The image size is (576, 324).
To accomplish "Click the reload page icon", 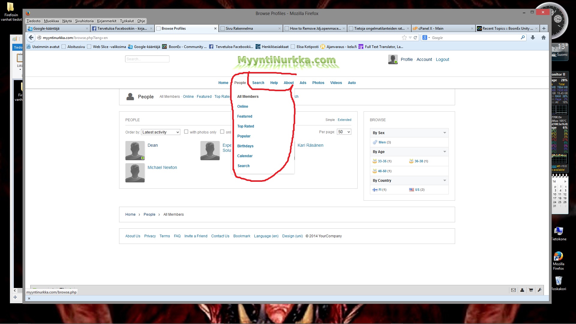I will [x=415, y=37].
